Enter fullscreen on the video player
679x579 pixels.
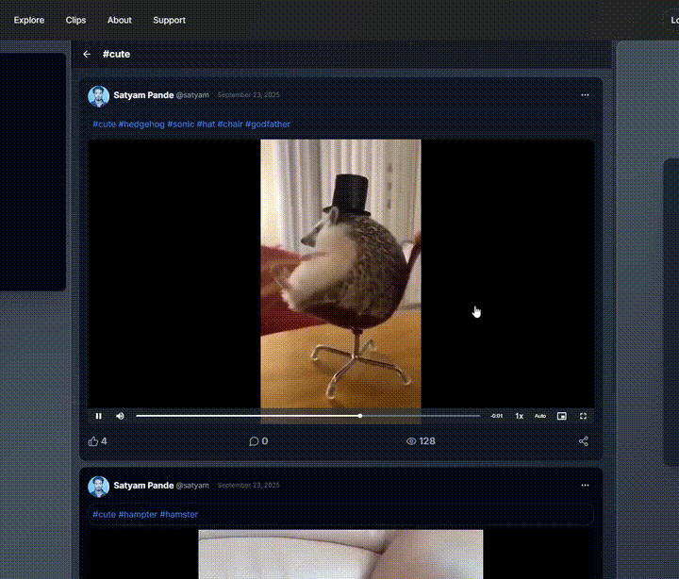tap(583, 416)
